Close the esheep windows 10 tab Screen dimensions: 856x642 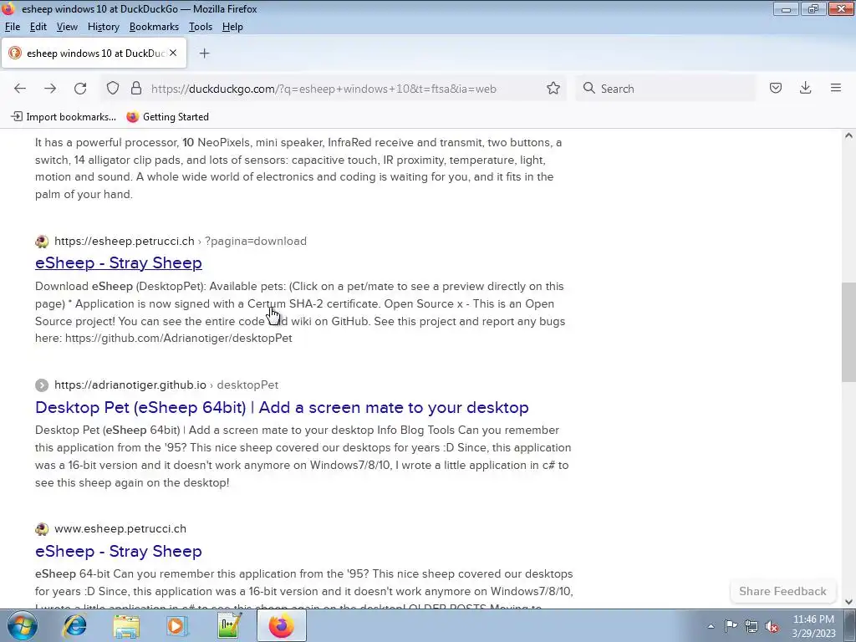tap(173, 53)
